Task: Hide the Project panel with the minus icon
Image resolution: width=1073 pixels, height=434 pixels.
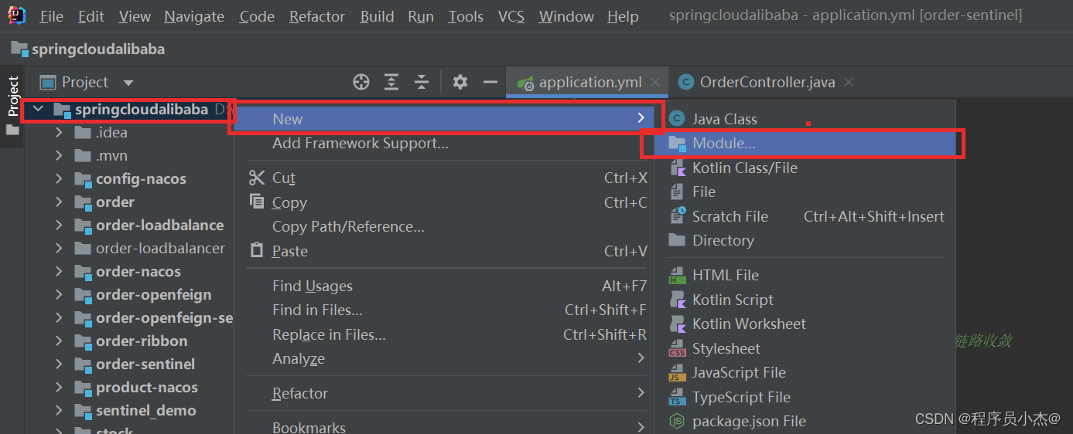Action: click(490, 82)
